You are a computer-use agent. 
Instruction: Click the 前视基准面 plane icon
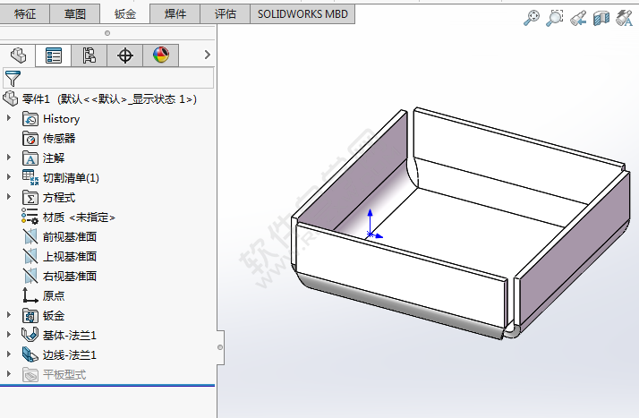(x=30, y=236)
